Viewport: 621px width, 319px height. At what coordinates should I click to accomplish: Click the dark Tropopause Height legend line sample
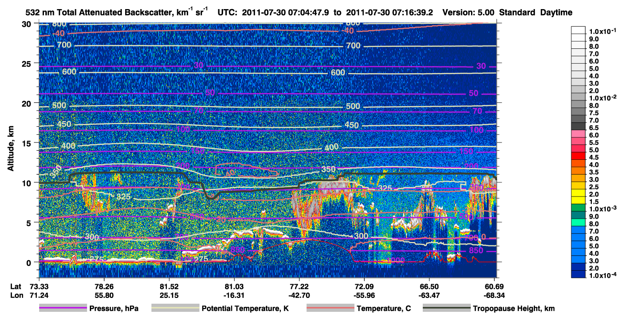coord(447,308)
